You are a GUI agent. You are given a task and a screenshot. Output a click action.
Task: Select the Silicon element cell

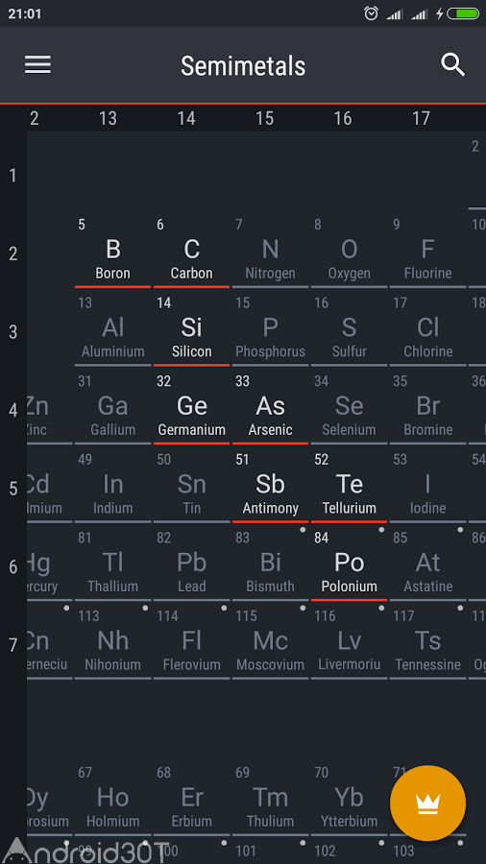click(x=192, y=327)
